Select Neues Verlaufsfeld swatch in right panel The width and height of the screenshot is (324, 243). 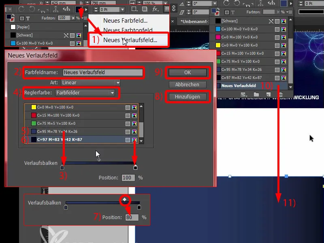(252, 86)
